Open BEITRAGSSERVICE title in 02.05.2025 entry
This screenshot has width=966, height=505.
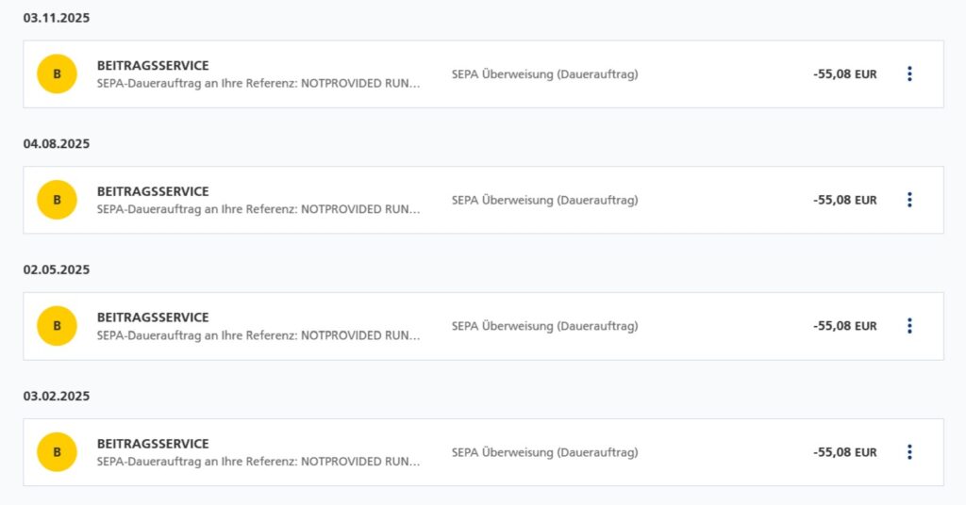[x=153, y=318]
